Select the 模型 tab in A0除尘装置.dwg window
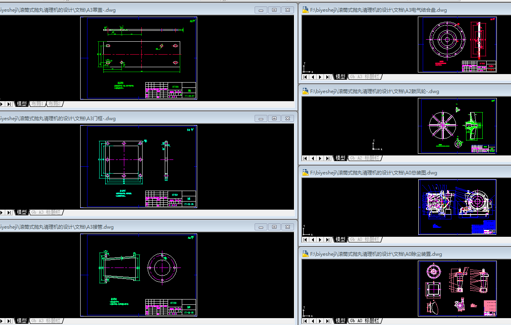The height and width of the screenshot is (325, 511). pyautogui.click(x=341, y=321)
